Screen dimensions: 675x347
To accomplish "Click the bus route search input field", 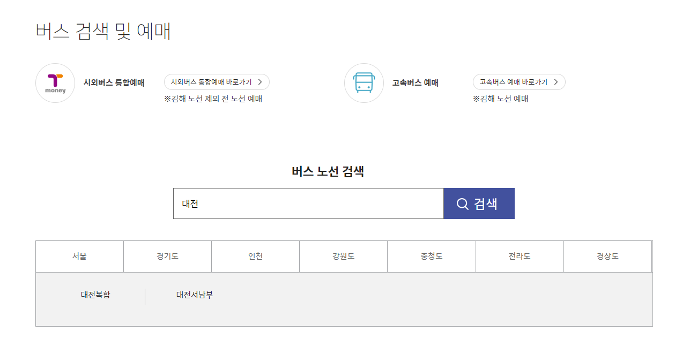I will coord(308,203).
